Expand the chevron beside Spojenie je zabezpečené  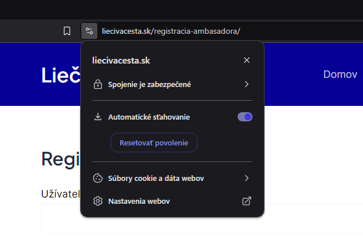click(247, 84)
